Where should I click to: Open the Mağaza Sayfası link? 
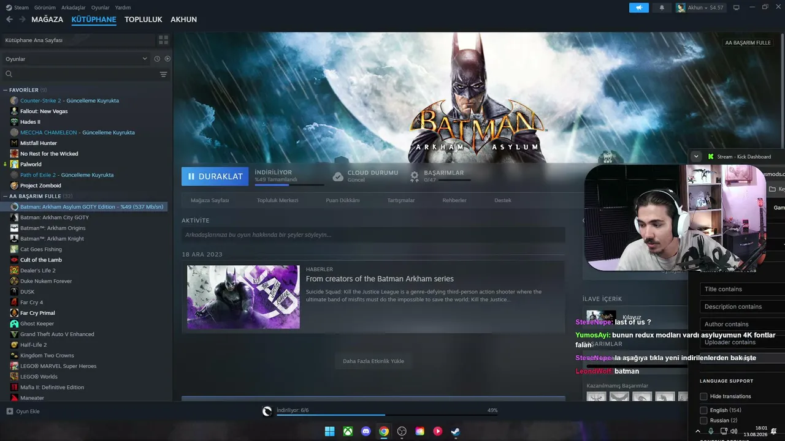click(210, 200)
